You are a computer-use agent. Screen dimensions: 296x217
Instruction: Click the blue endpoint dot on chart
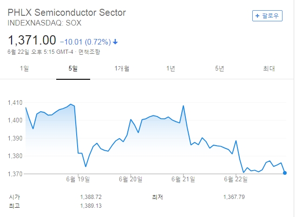(284, 173)
